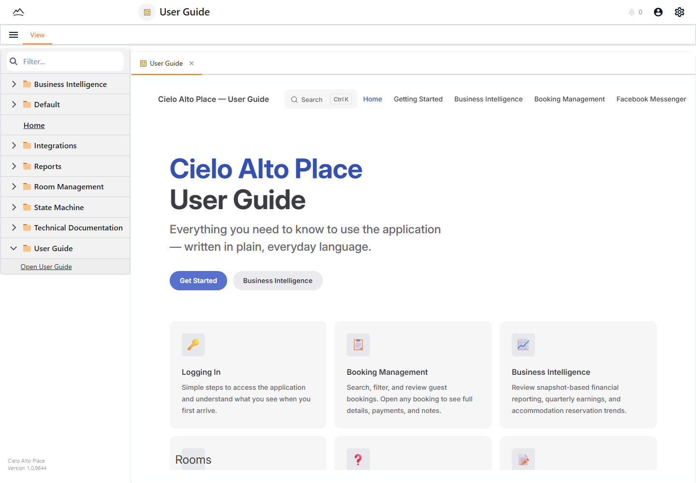Expand the Integrations tree node
Screen dimensions: 696x483
[14, 145]
